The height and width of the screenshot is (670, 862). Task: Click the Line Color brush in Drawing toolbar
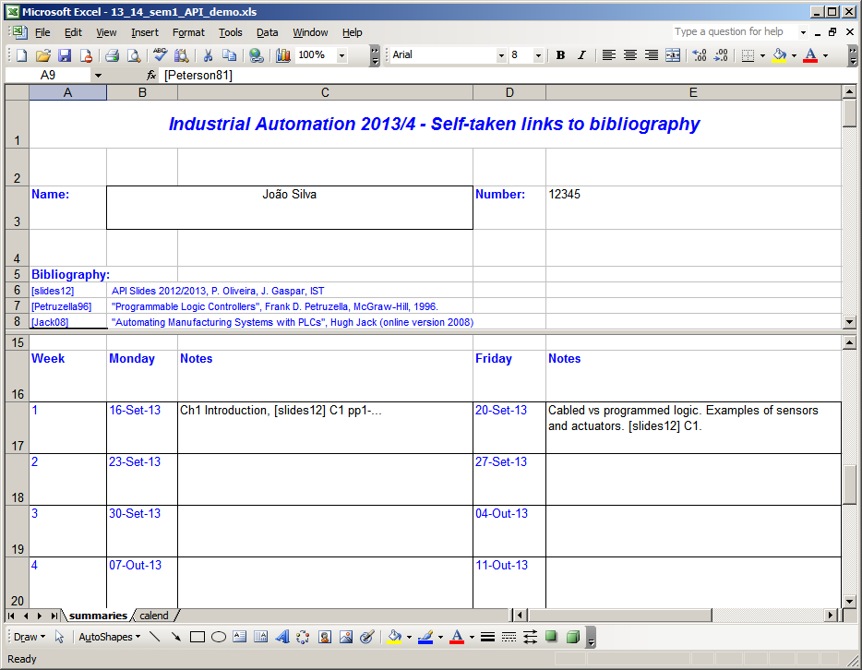425,637
